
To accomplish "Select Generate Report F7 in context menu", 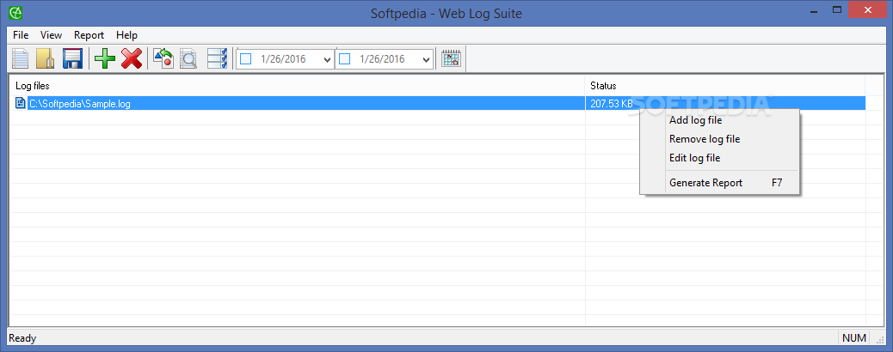I will tap(720, 183).
